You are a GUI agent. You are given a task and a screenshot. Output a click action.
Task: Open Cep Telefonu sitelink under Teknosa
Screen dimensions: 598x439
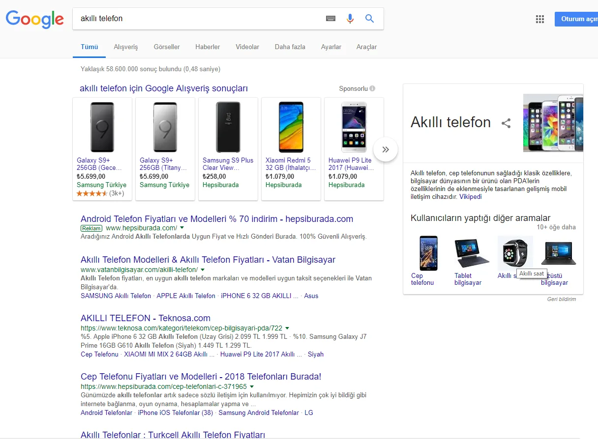pos(99,354)
